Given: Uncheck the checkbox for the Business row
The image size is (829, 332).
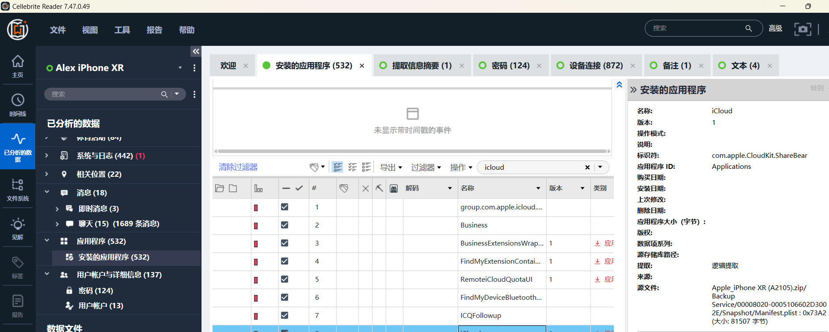Looking at the screenshot, I should click(x=285, y=225).
